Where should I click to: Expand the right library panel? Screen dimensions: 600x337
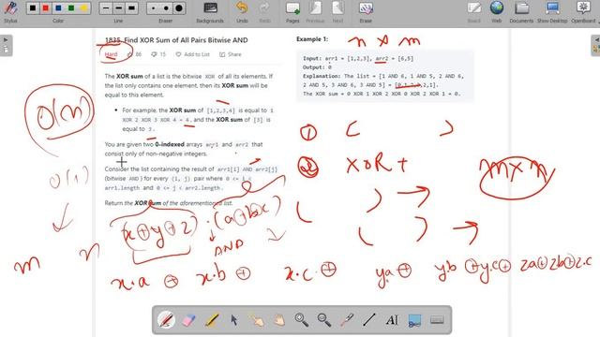[x=595, y=46]
